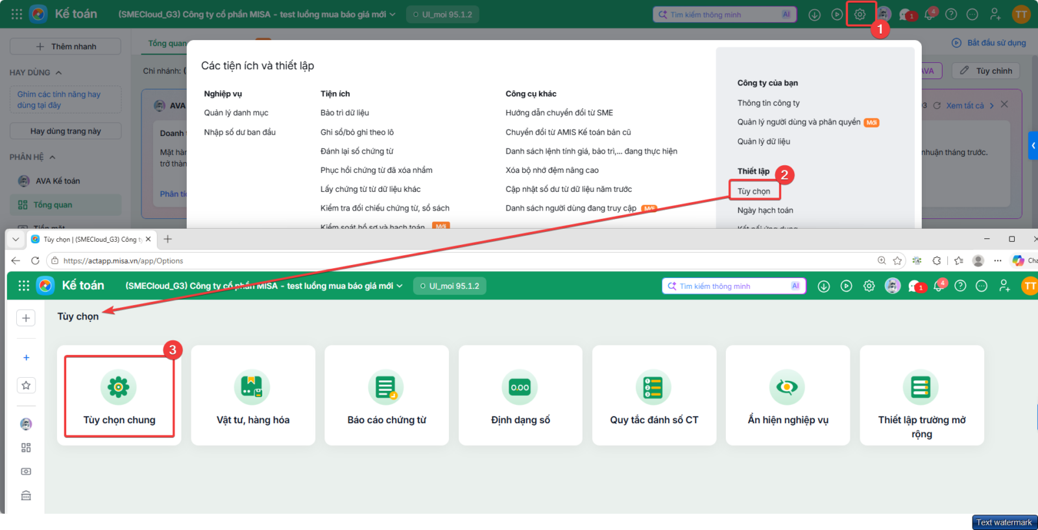1038x530 pixels.
Task: Click the download icon in the top window header
Action: [x=815, y=14]
